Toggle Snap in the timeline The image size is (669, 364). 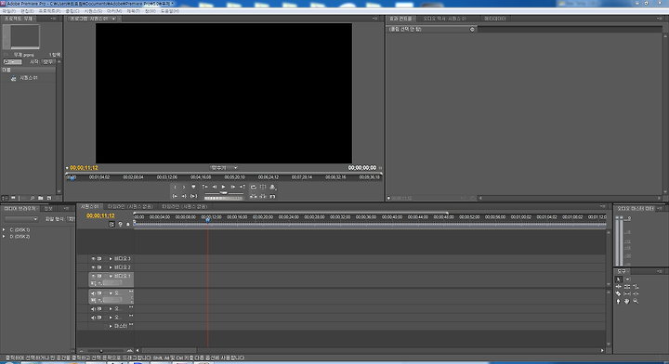point(111,224)
